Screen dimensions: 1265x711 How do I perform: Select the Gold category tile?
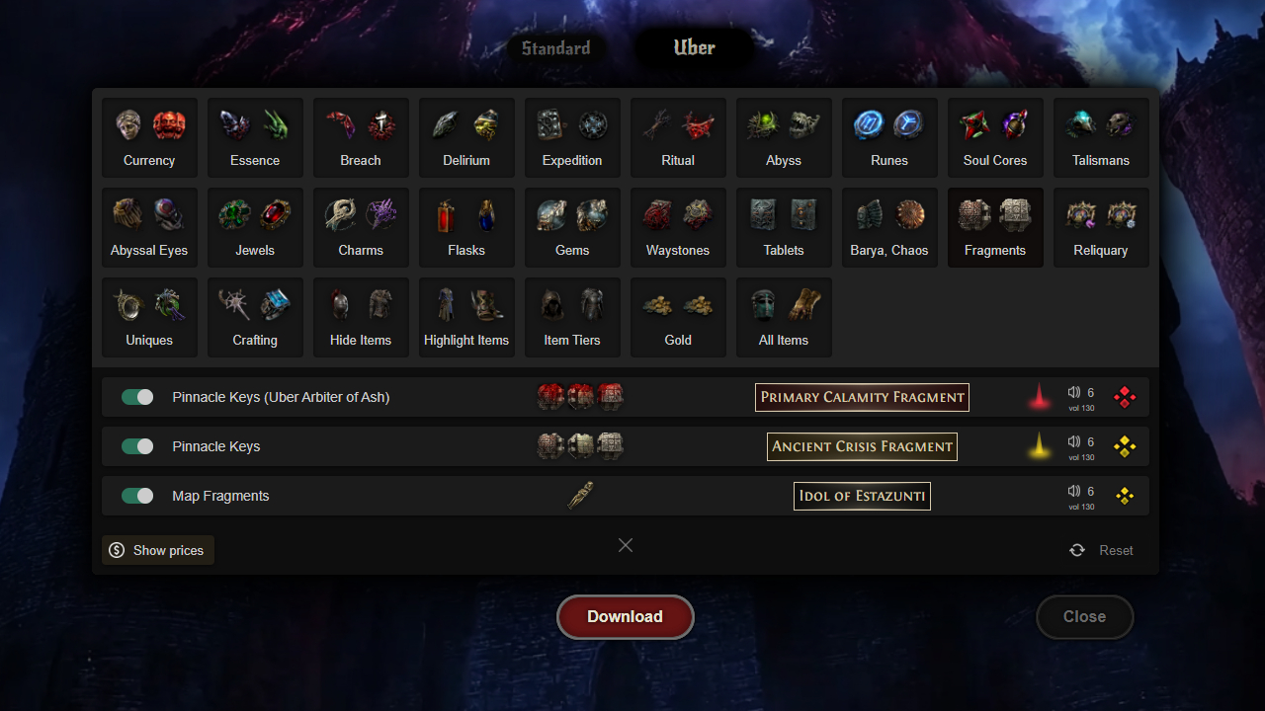click(x=678, y=317)
